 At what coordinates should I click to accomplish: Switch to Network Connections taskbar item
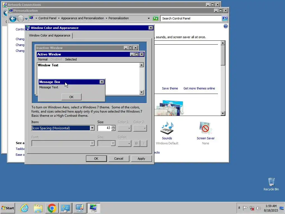(80, 208)
